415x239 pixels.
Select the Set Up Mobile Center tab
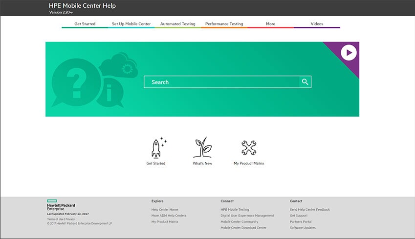(131, 24)
